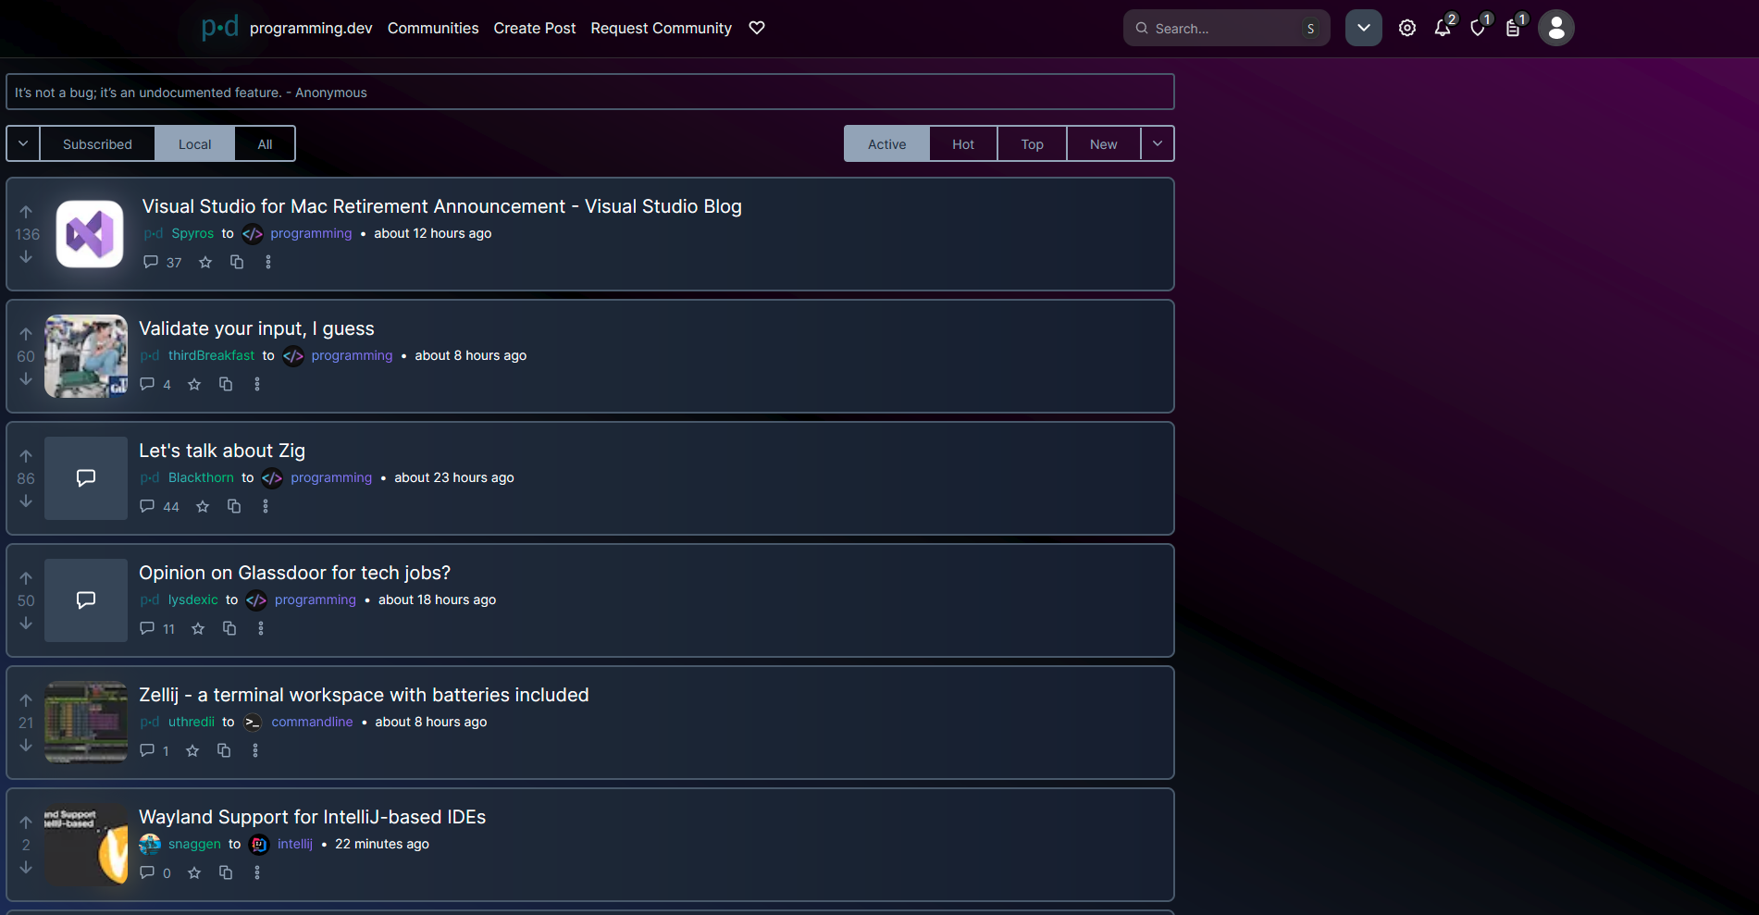
Task: Sort posts by Hot
Action: (962, 144)
